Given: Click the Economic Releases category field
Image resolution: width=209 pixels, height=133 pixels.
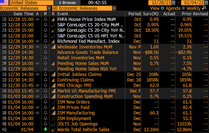Looking at the screenshot, I should point(24,8).
